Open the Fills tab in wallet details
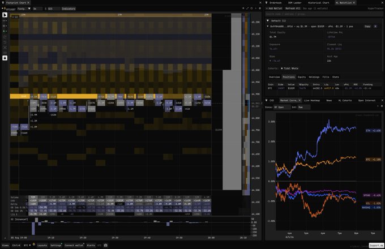 (326, 77)
